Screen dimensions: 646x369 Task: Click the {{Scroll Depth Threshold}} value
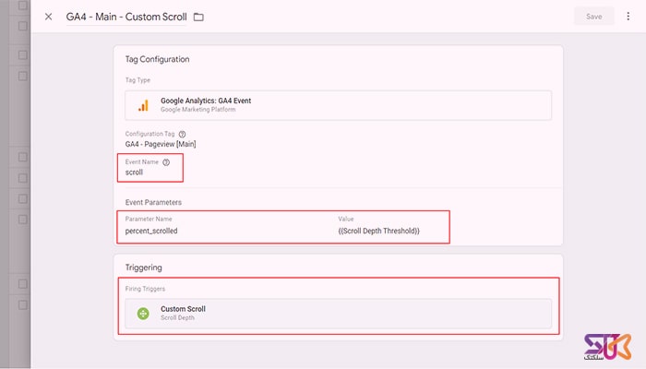coord(378,231)
